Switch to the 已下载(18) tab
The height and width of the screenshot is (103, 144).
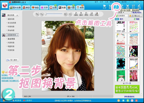pos(135,16)
